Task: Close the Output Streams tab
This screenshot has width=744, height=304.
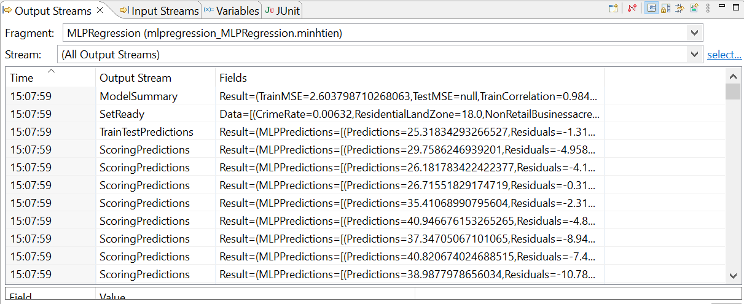Action: point(100,11)
